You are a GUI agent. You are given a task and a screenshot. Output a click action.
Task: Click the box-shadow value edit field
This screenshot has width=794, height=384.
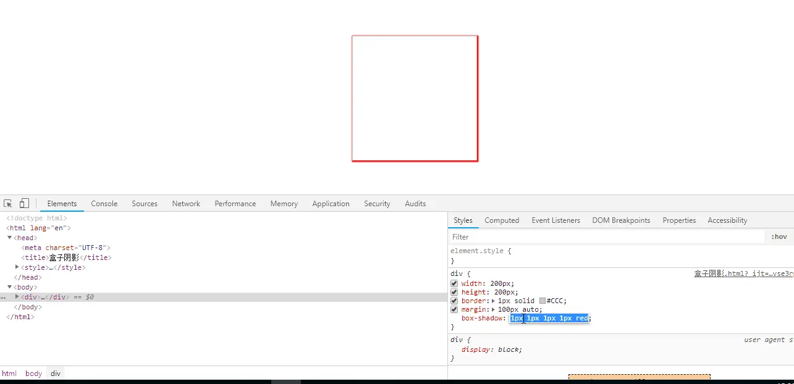549,318
